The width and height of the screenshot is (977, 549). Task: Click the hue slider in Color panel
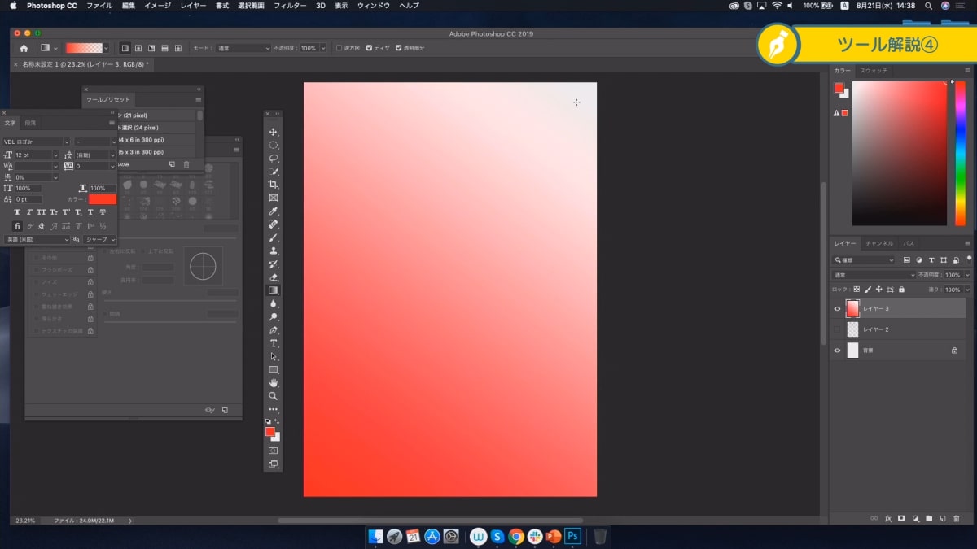tap(960, 153)
